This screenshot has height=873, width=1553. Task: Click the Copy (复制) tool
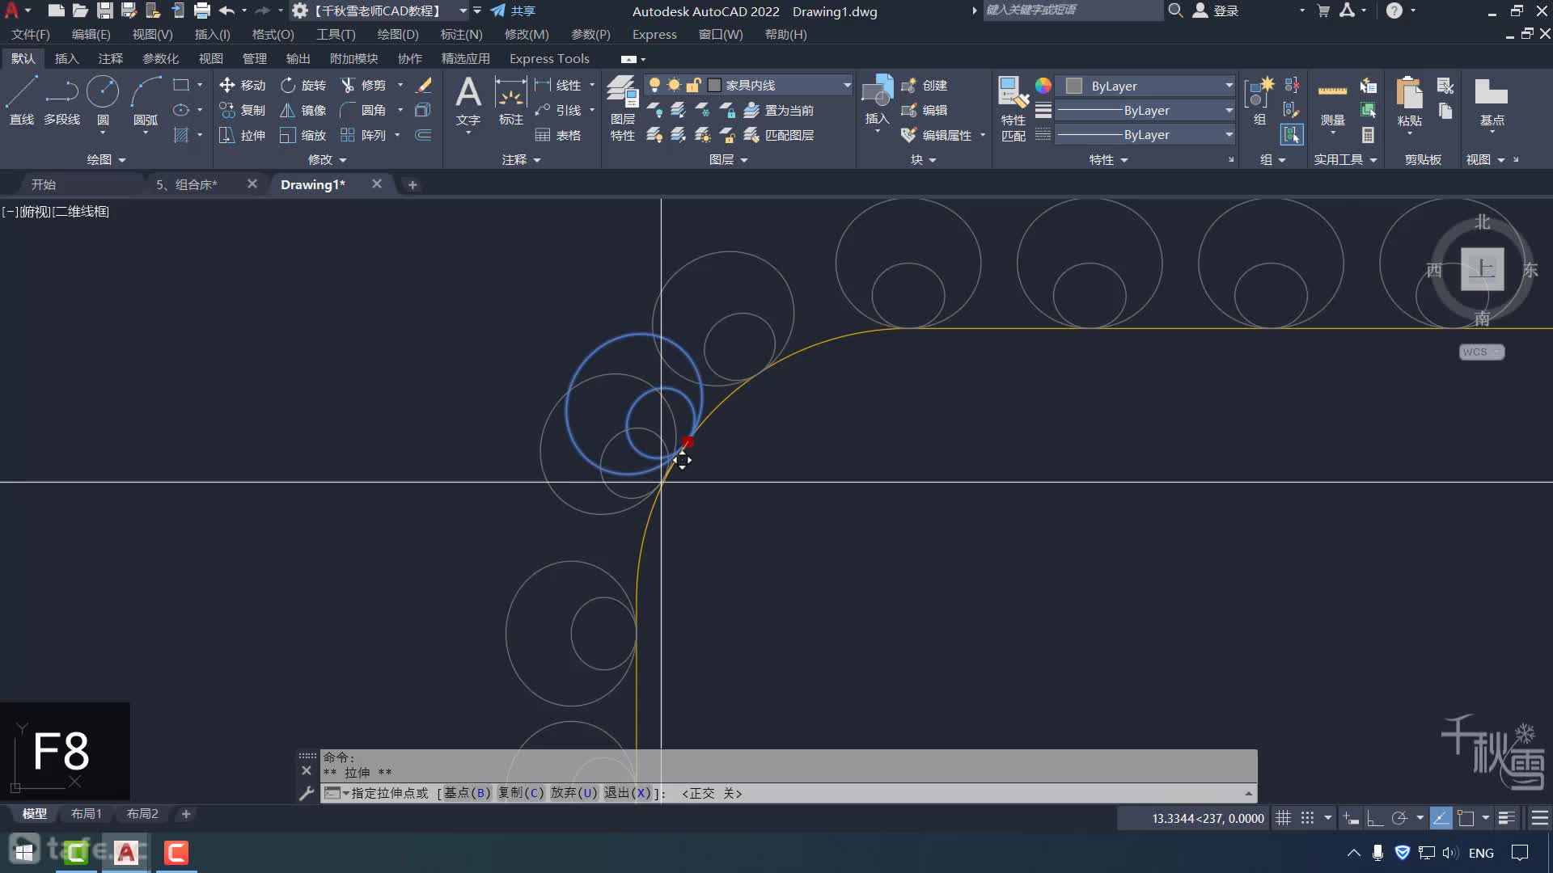(x=242, y=110)
